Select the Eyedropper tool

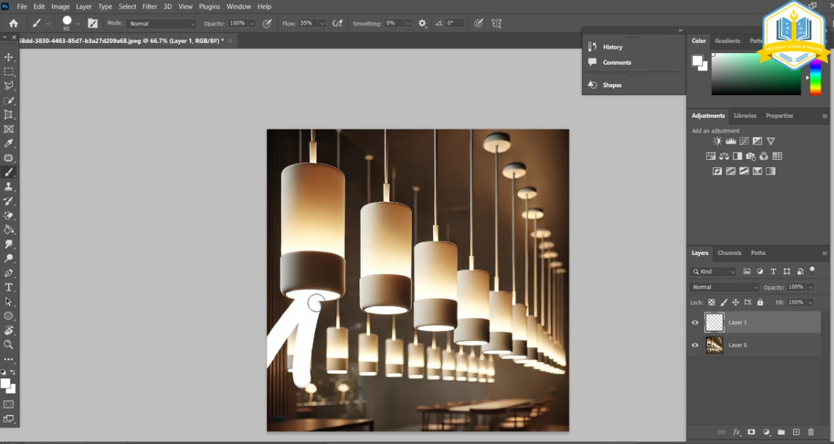[8, 144]
